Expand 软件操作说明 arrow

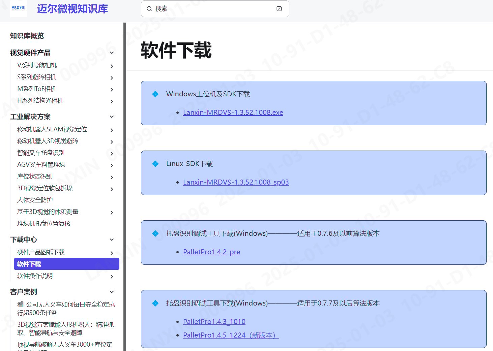click(112, 277)
